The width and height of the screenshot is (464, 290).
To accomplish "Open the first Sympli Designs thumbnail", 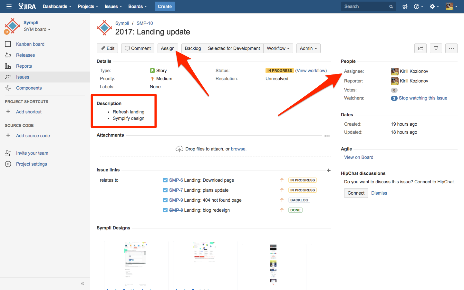I will (x=136, y=266).
